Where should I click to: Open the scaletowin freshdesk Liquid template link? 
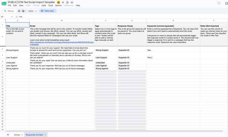pyautogui.click(x=62, y=43)
